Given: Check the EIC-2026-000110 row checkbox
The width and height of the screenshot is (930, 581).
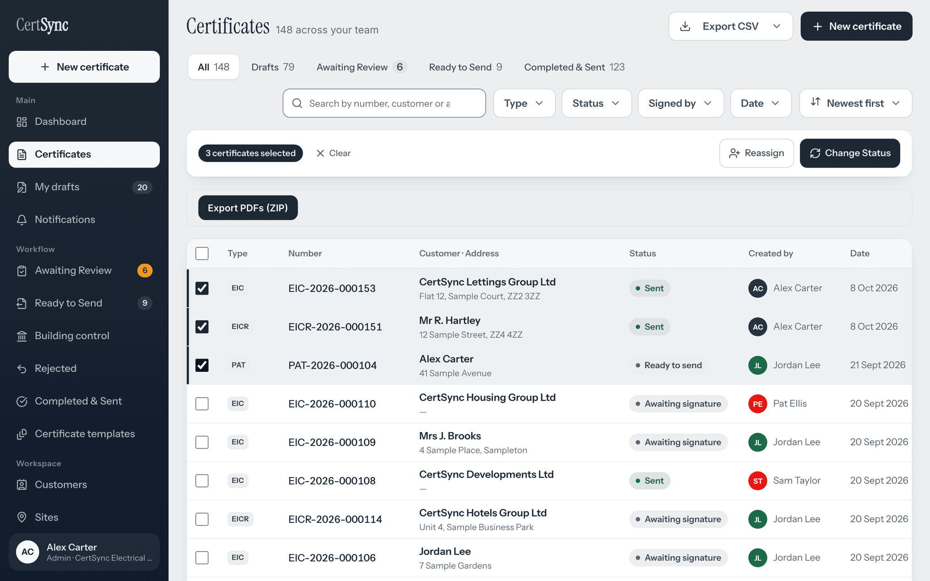Looking at the screenshot, I should pyautogui.click(x=202, y=404).
